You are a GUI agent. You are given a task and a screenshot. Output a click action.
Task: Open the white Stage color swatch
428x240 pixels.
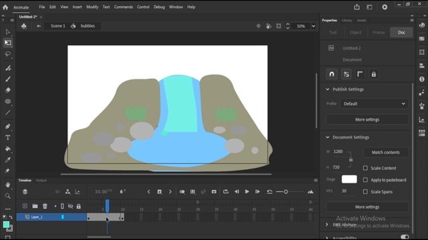[349, 179]
